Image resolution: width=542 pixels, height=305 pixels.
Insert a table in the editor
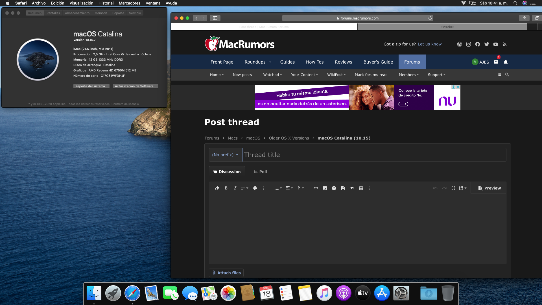[x=361, y=188]
